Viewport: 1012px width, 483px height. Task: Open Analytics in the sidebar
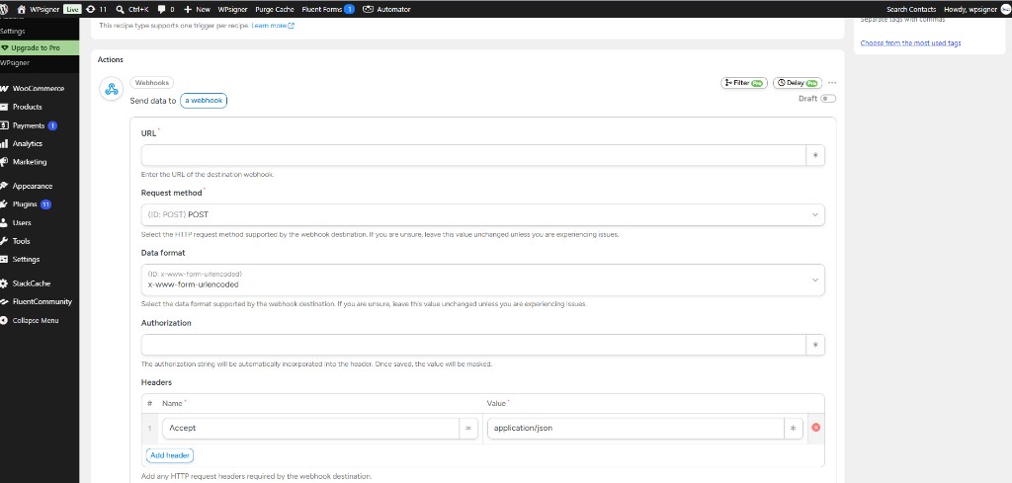coord(28,144)
